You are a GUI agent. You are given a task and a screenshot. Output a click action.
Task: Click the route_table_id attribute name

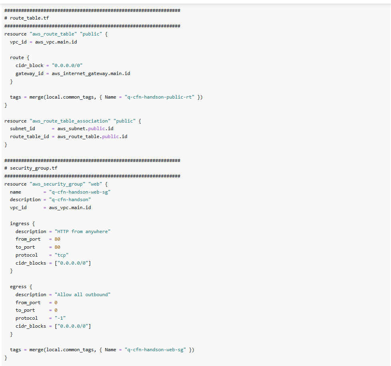pos(30,137)
